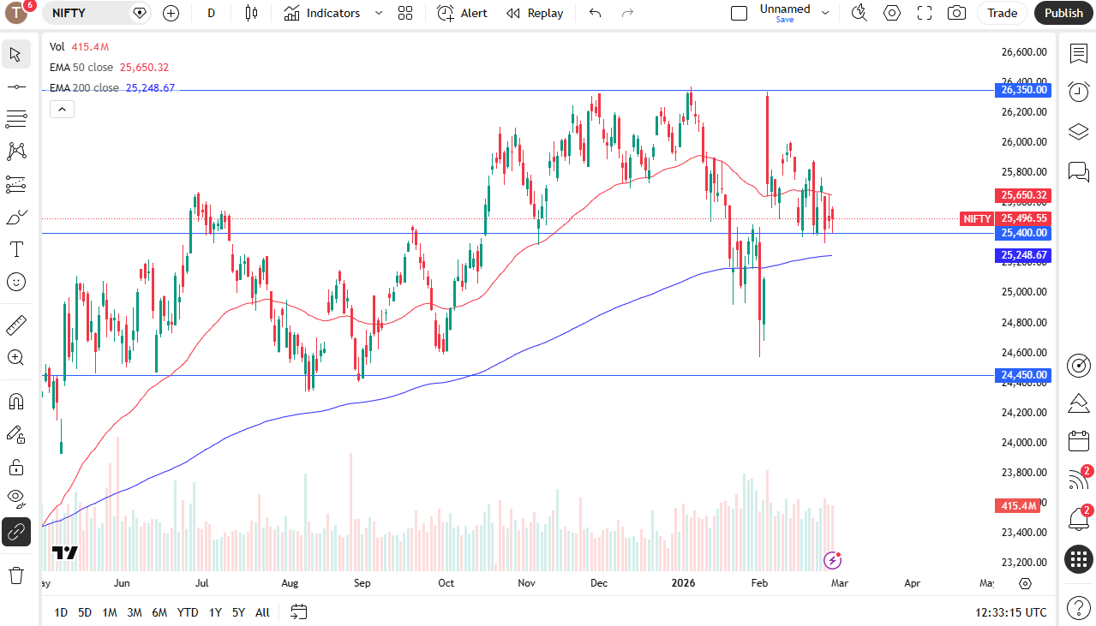Open the Indicators dialog
This screenshot has width=1096, height=626.
(322, 13)
